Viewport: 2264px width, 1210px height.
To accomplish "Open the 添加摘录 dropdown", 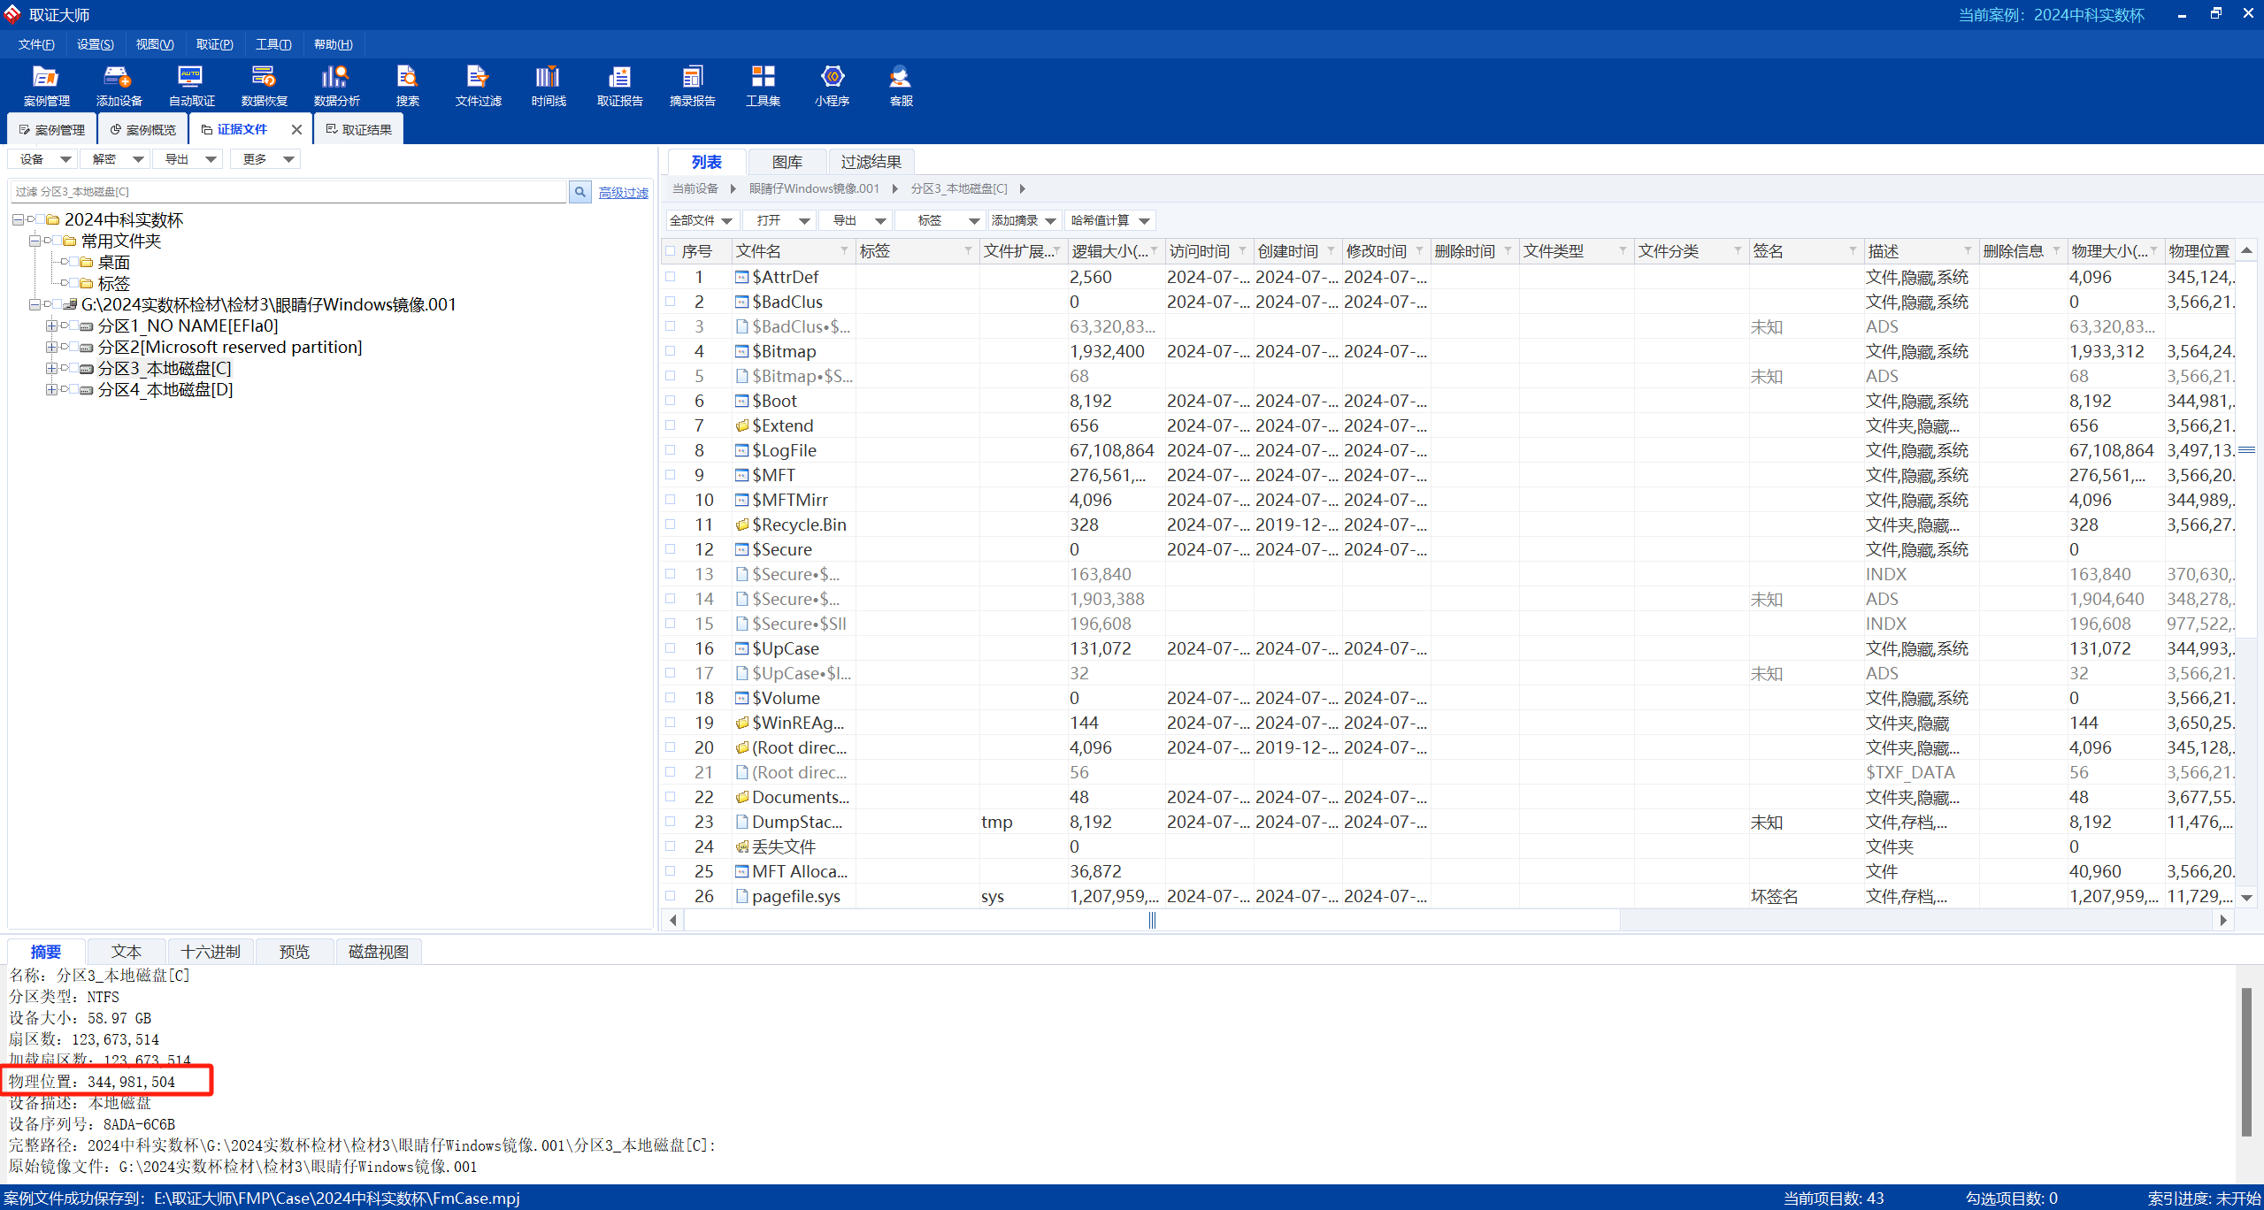I will [1024, 220].
